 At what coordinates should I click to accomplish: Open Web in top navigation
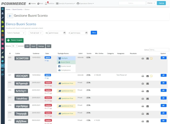click(x=40, y=3)
